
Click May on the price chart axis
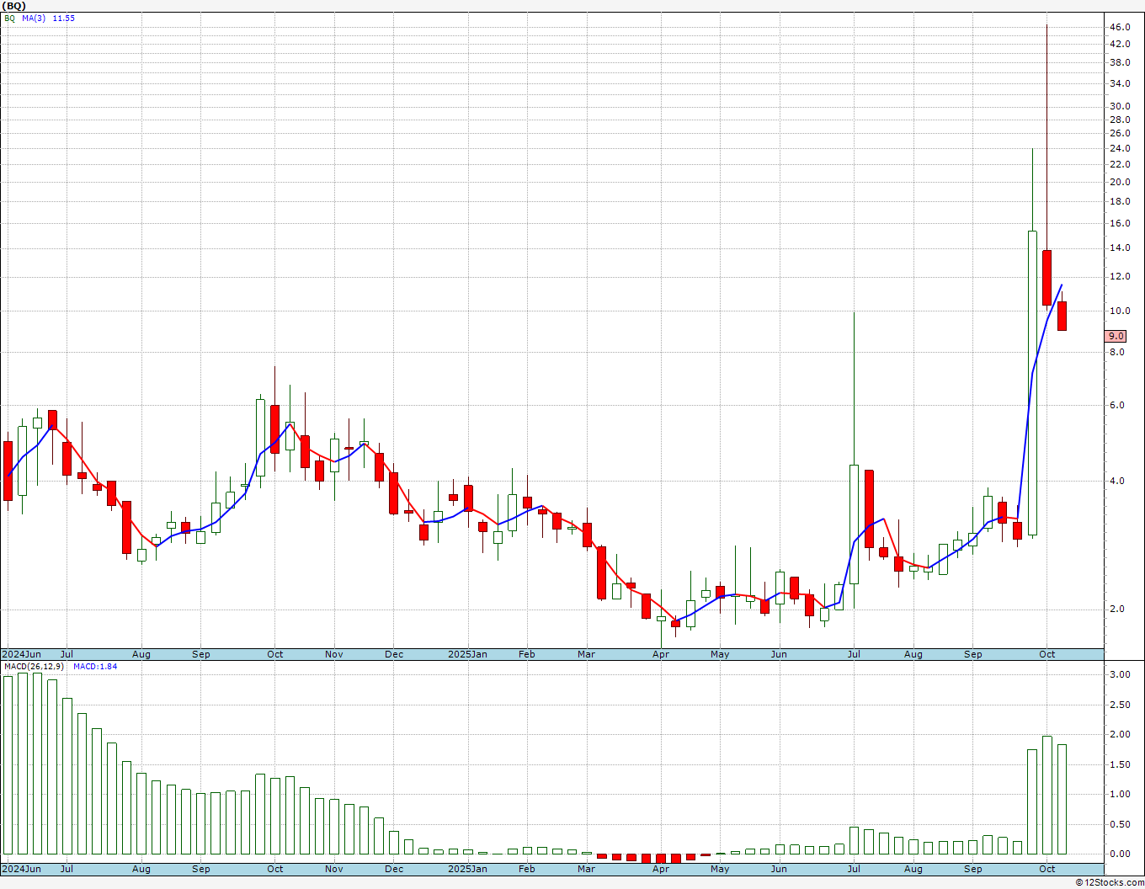click(x=720, y=654)
